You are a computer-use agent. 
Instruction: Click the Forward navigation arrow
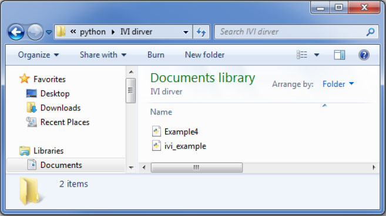[35, 32]
